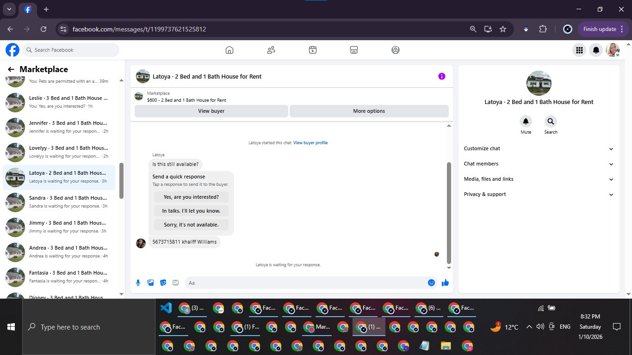Image resolution: width=632 pixels, height=355 pixels.
Task: Send quick response Sorry, it's not available.
Action: pos(191,225)
